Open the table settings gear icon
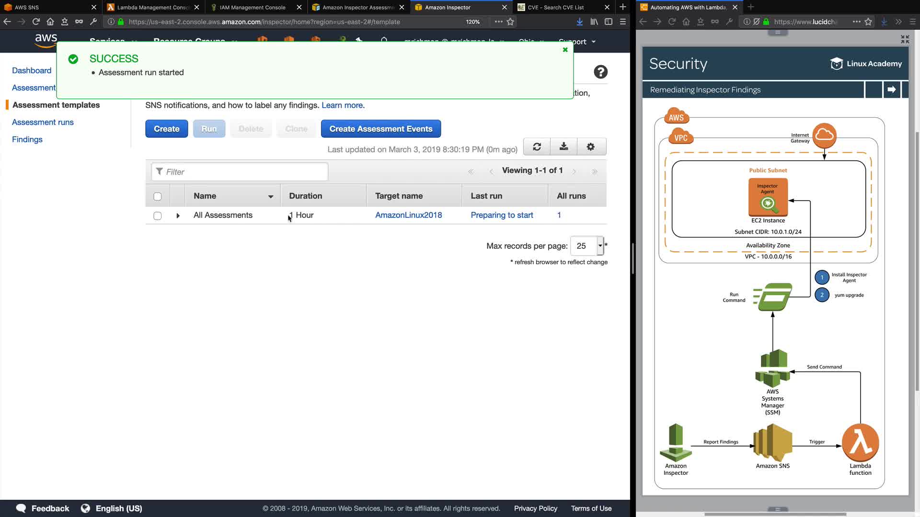Image resolution: width=920 pixels, height=517 pixels. [590, 147]
